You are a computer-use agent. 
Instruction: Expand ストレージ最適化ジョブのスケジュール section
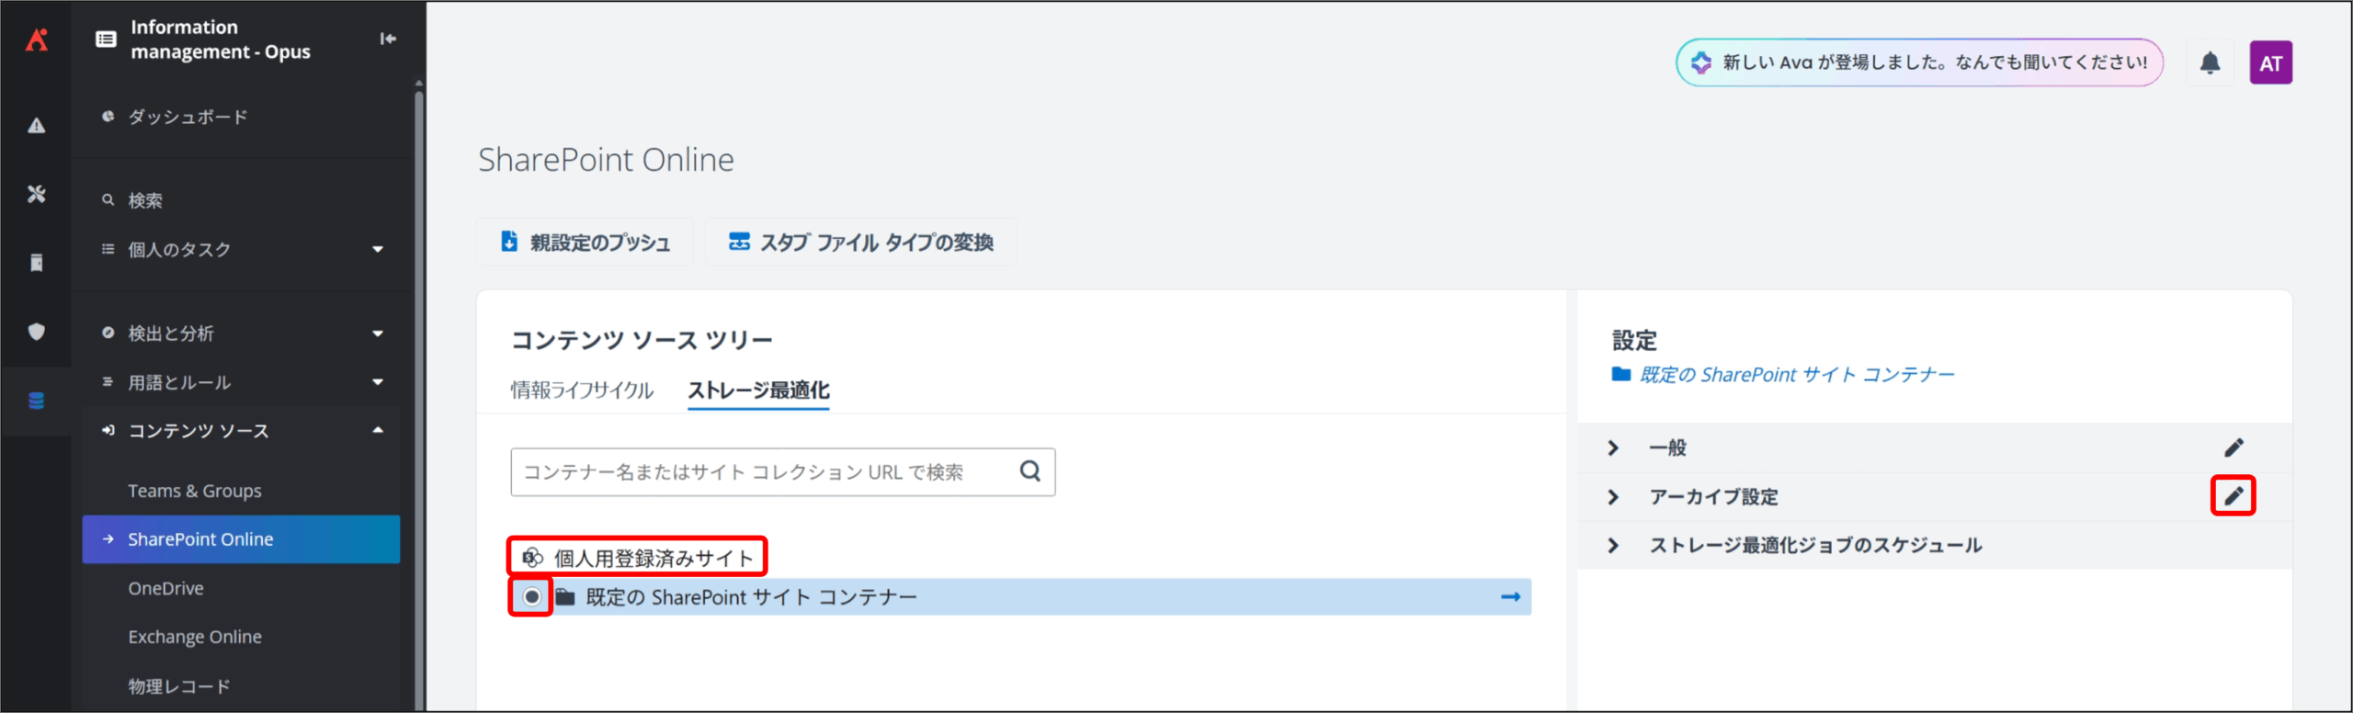click(1613, 546)
